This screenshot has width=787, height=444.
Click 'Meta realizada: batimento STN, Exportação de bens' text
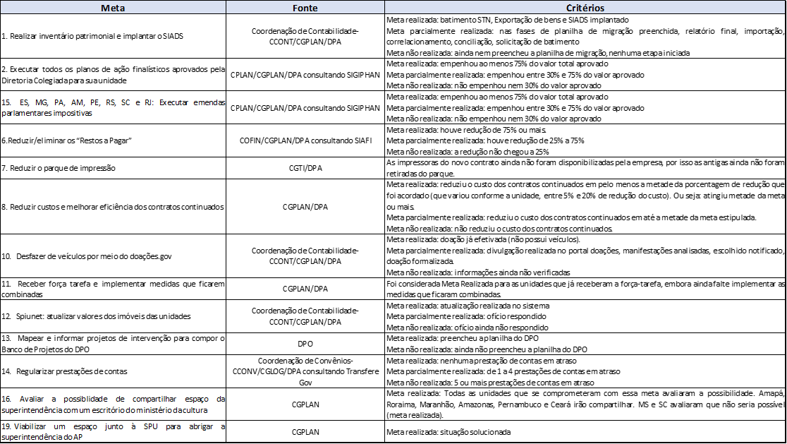tap(508, 20)
